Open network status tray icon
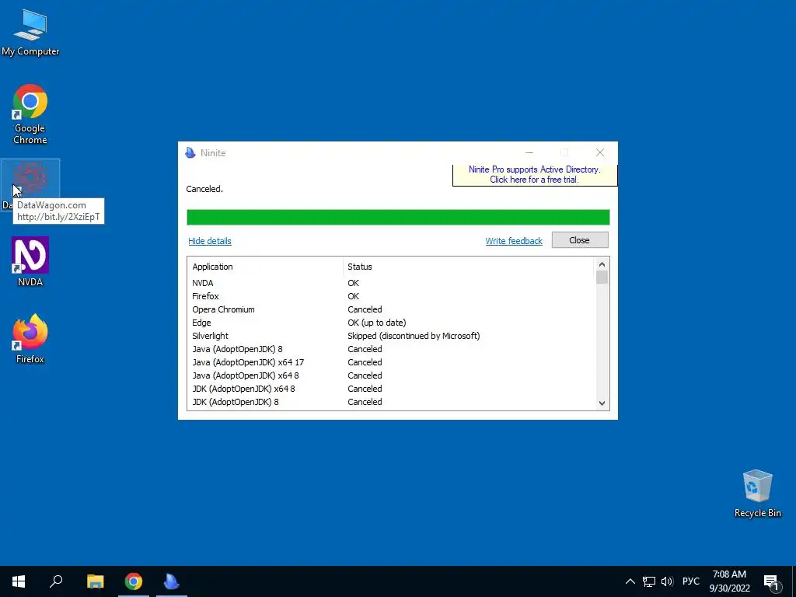The width and height of the screenshot is (796, 597). coord(649,581)
